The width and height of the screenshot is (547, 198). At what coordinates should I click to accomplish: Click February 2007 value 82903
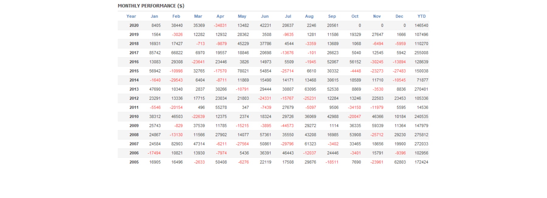(177, 144)
